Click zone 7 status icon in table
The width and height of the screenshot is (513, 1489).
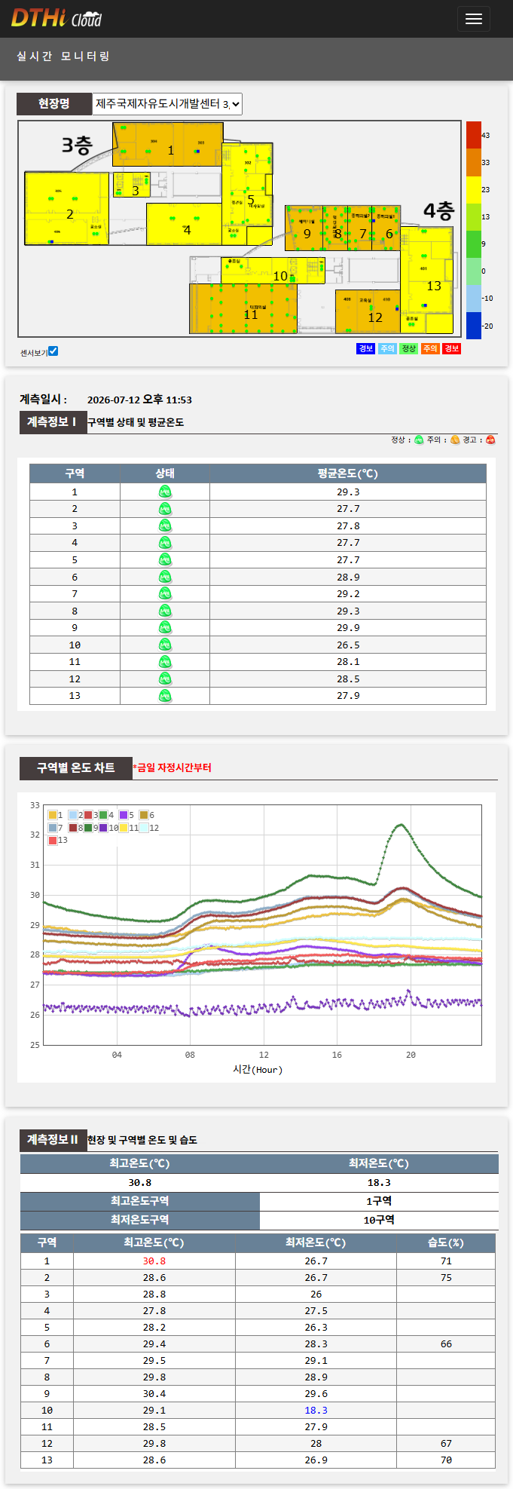tap(165, 593)
